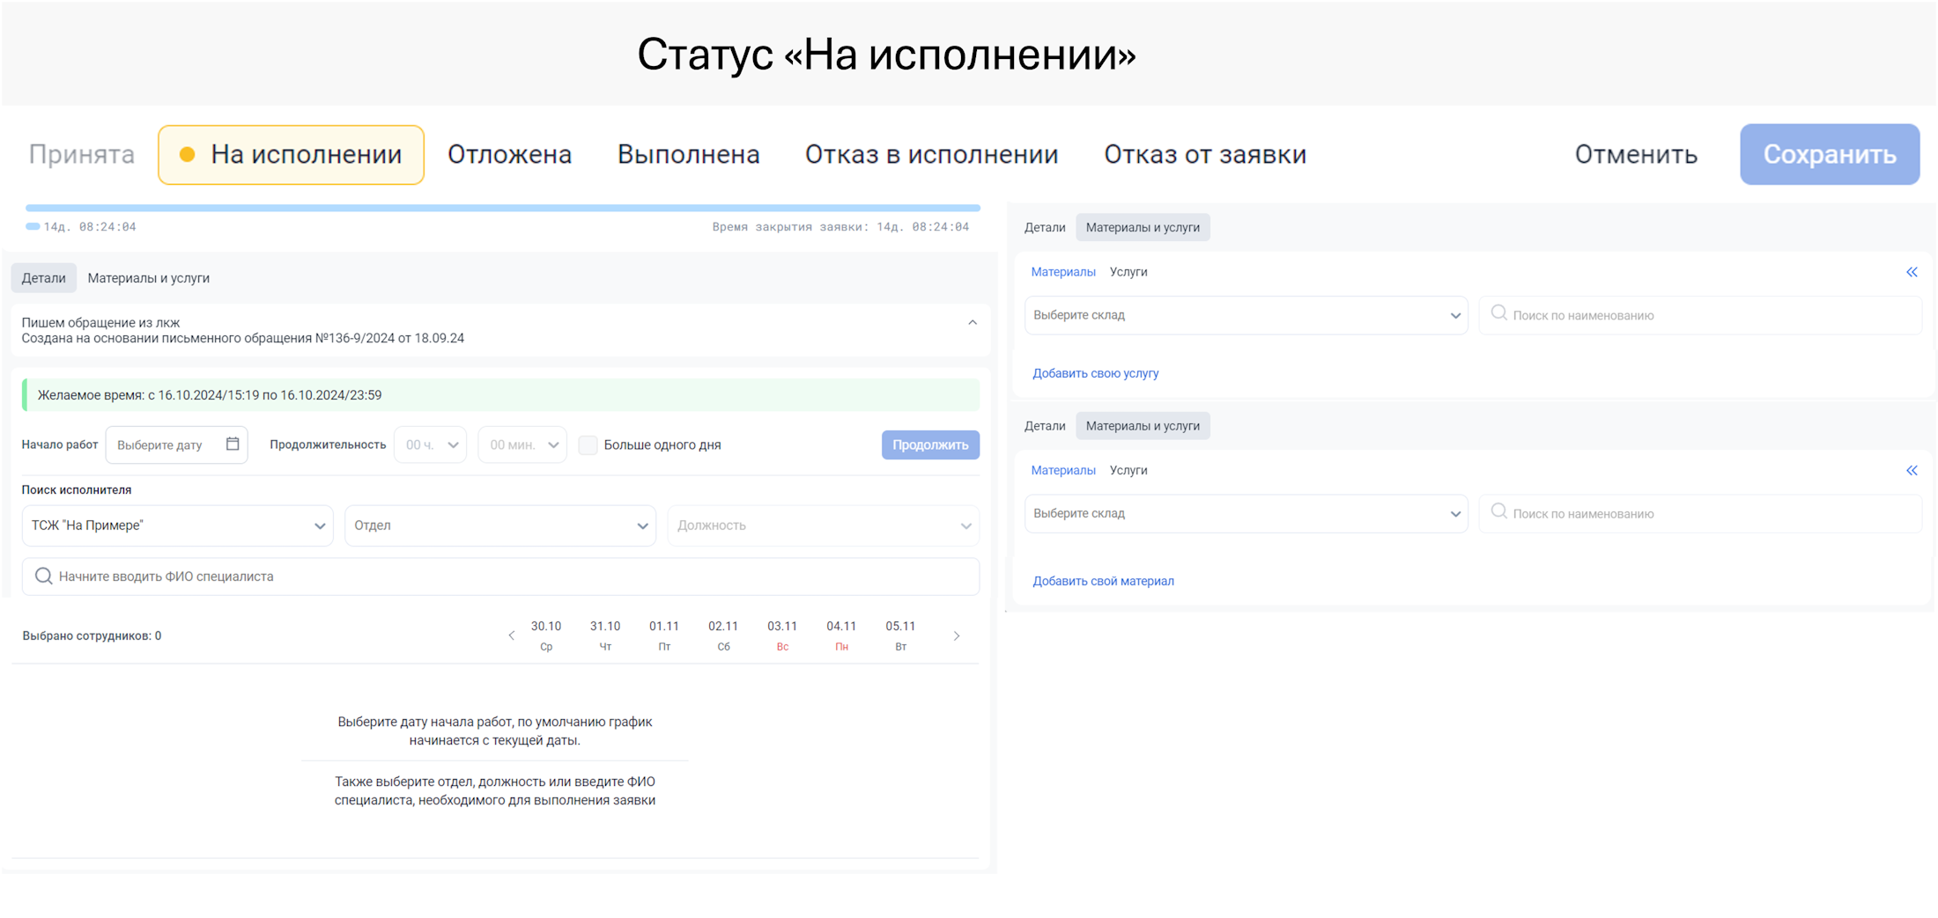Screen dimensions: 1938x918
Task: Collapse the upper materials panel with double chevron
Action: click(1912, 272)
